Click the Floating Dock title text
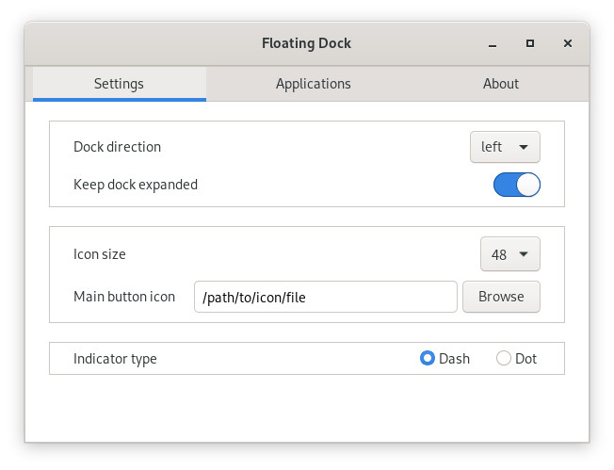This screenshot has height=470, width=614. [306, 43]
